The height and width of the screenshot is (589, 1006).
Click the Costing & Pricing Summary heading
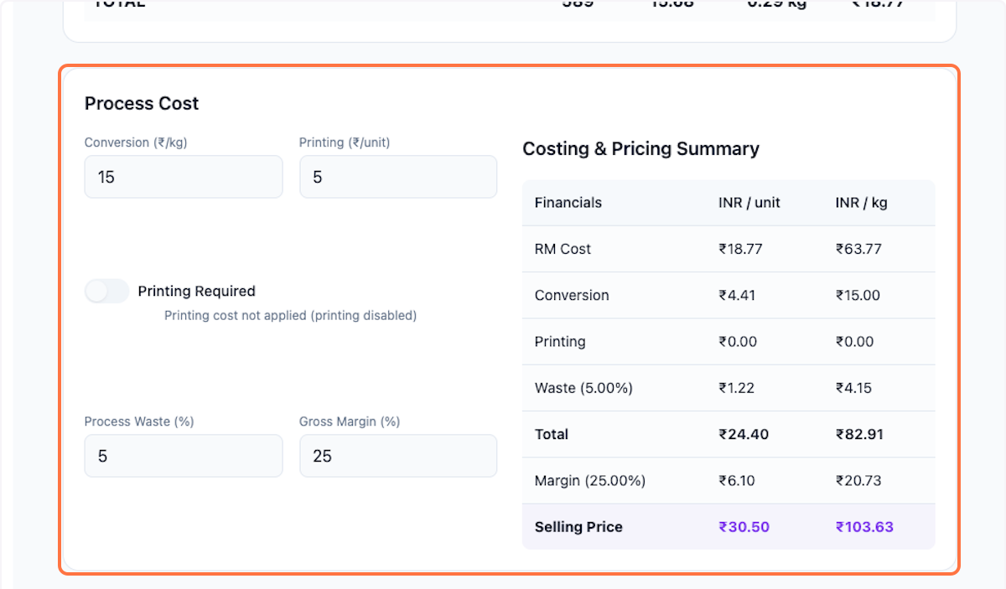click(x=640, y=149)
